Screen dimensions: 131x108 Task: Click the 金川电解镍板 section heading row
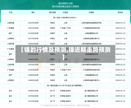tap(65, 86)
